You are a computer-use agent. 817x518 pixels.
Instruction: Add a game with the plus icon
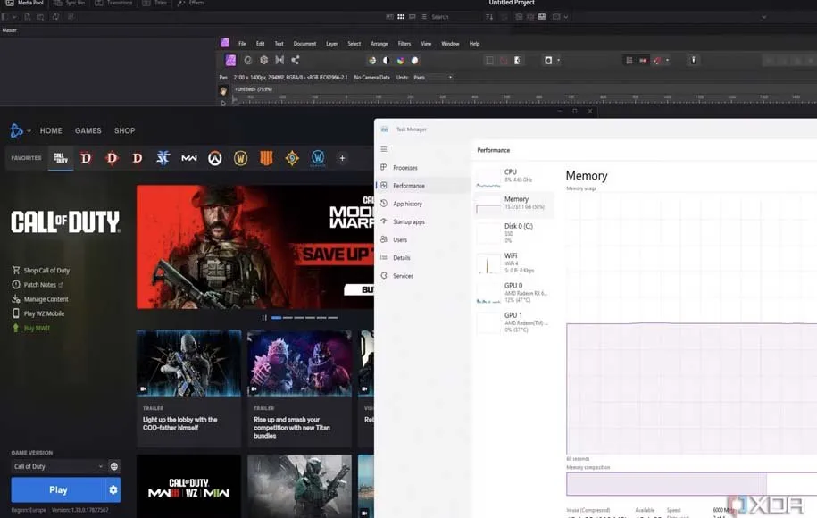(x=342, y=158)
